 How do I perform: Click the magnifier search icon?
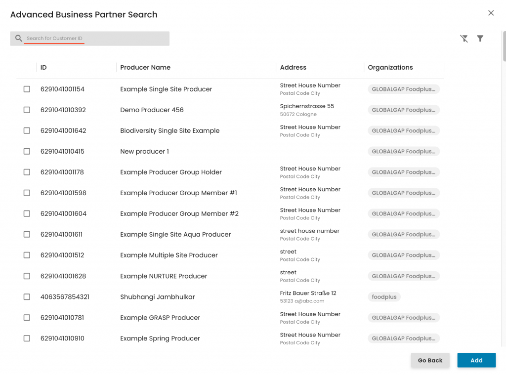[19, 39]
